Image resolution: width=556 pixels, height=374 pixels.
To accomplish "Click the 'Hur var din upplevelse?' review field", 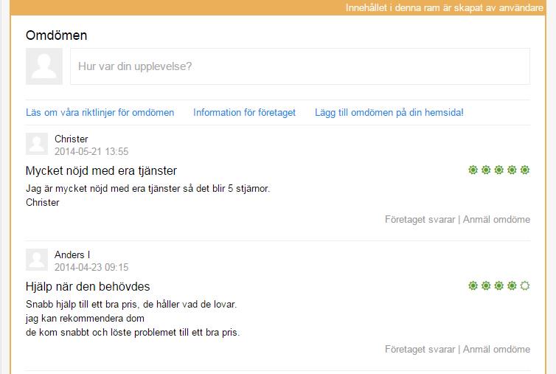I will 300,66.
